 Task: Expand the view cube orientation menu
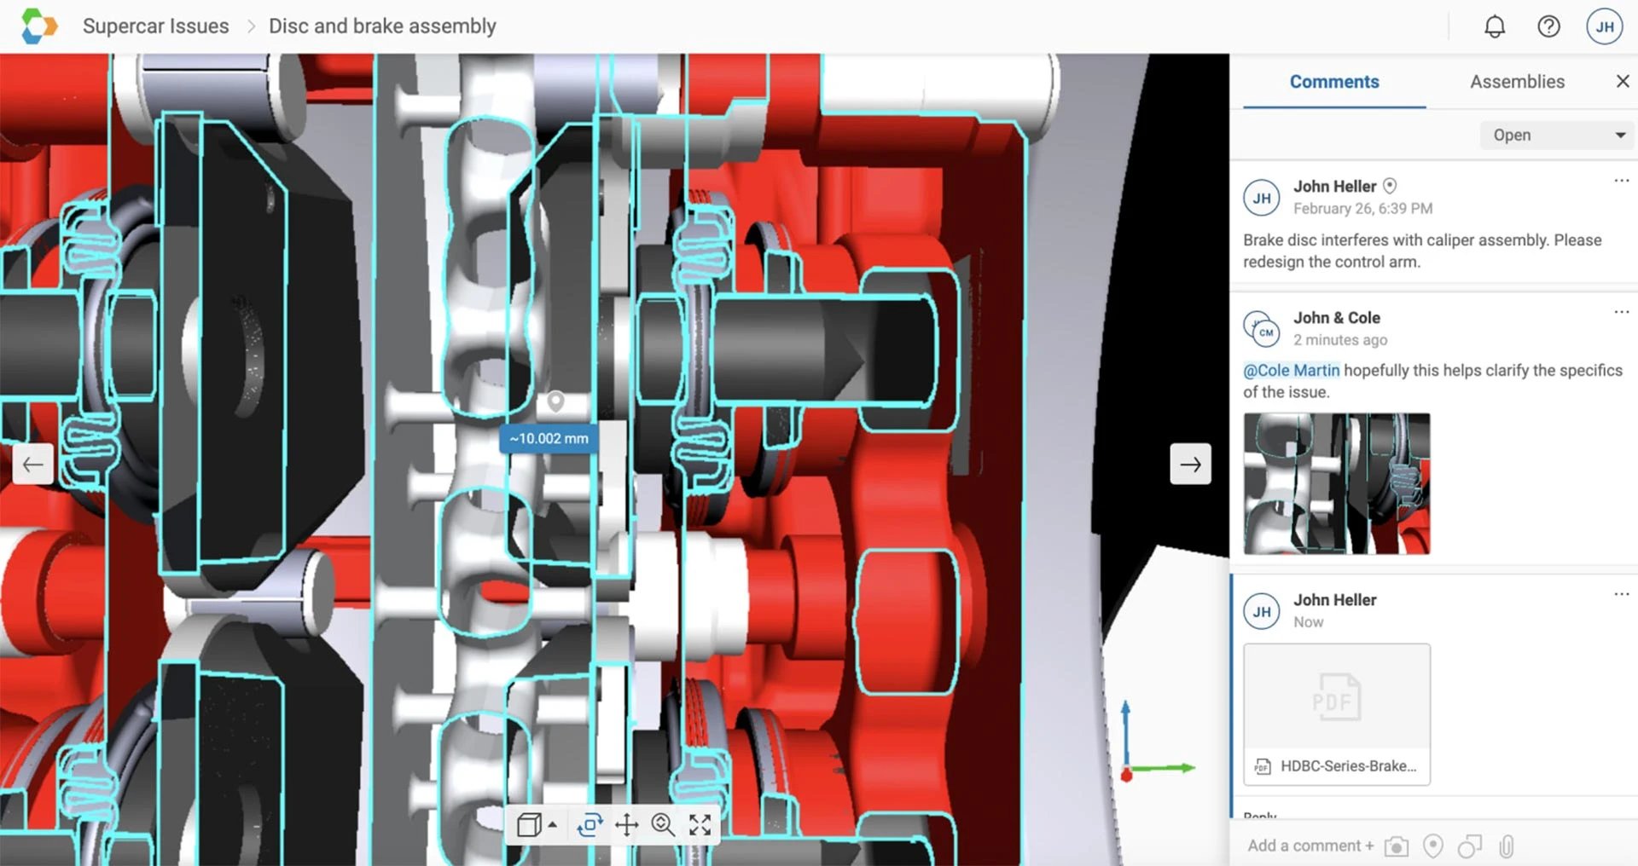coord(552,825)
